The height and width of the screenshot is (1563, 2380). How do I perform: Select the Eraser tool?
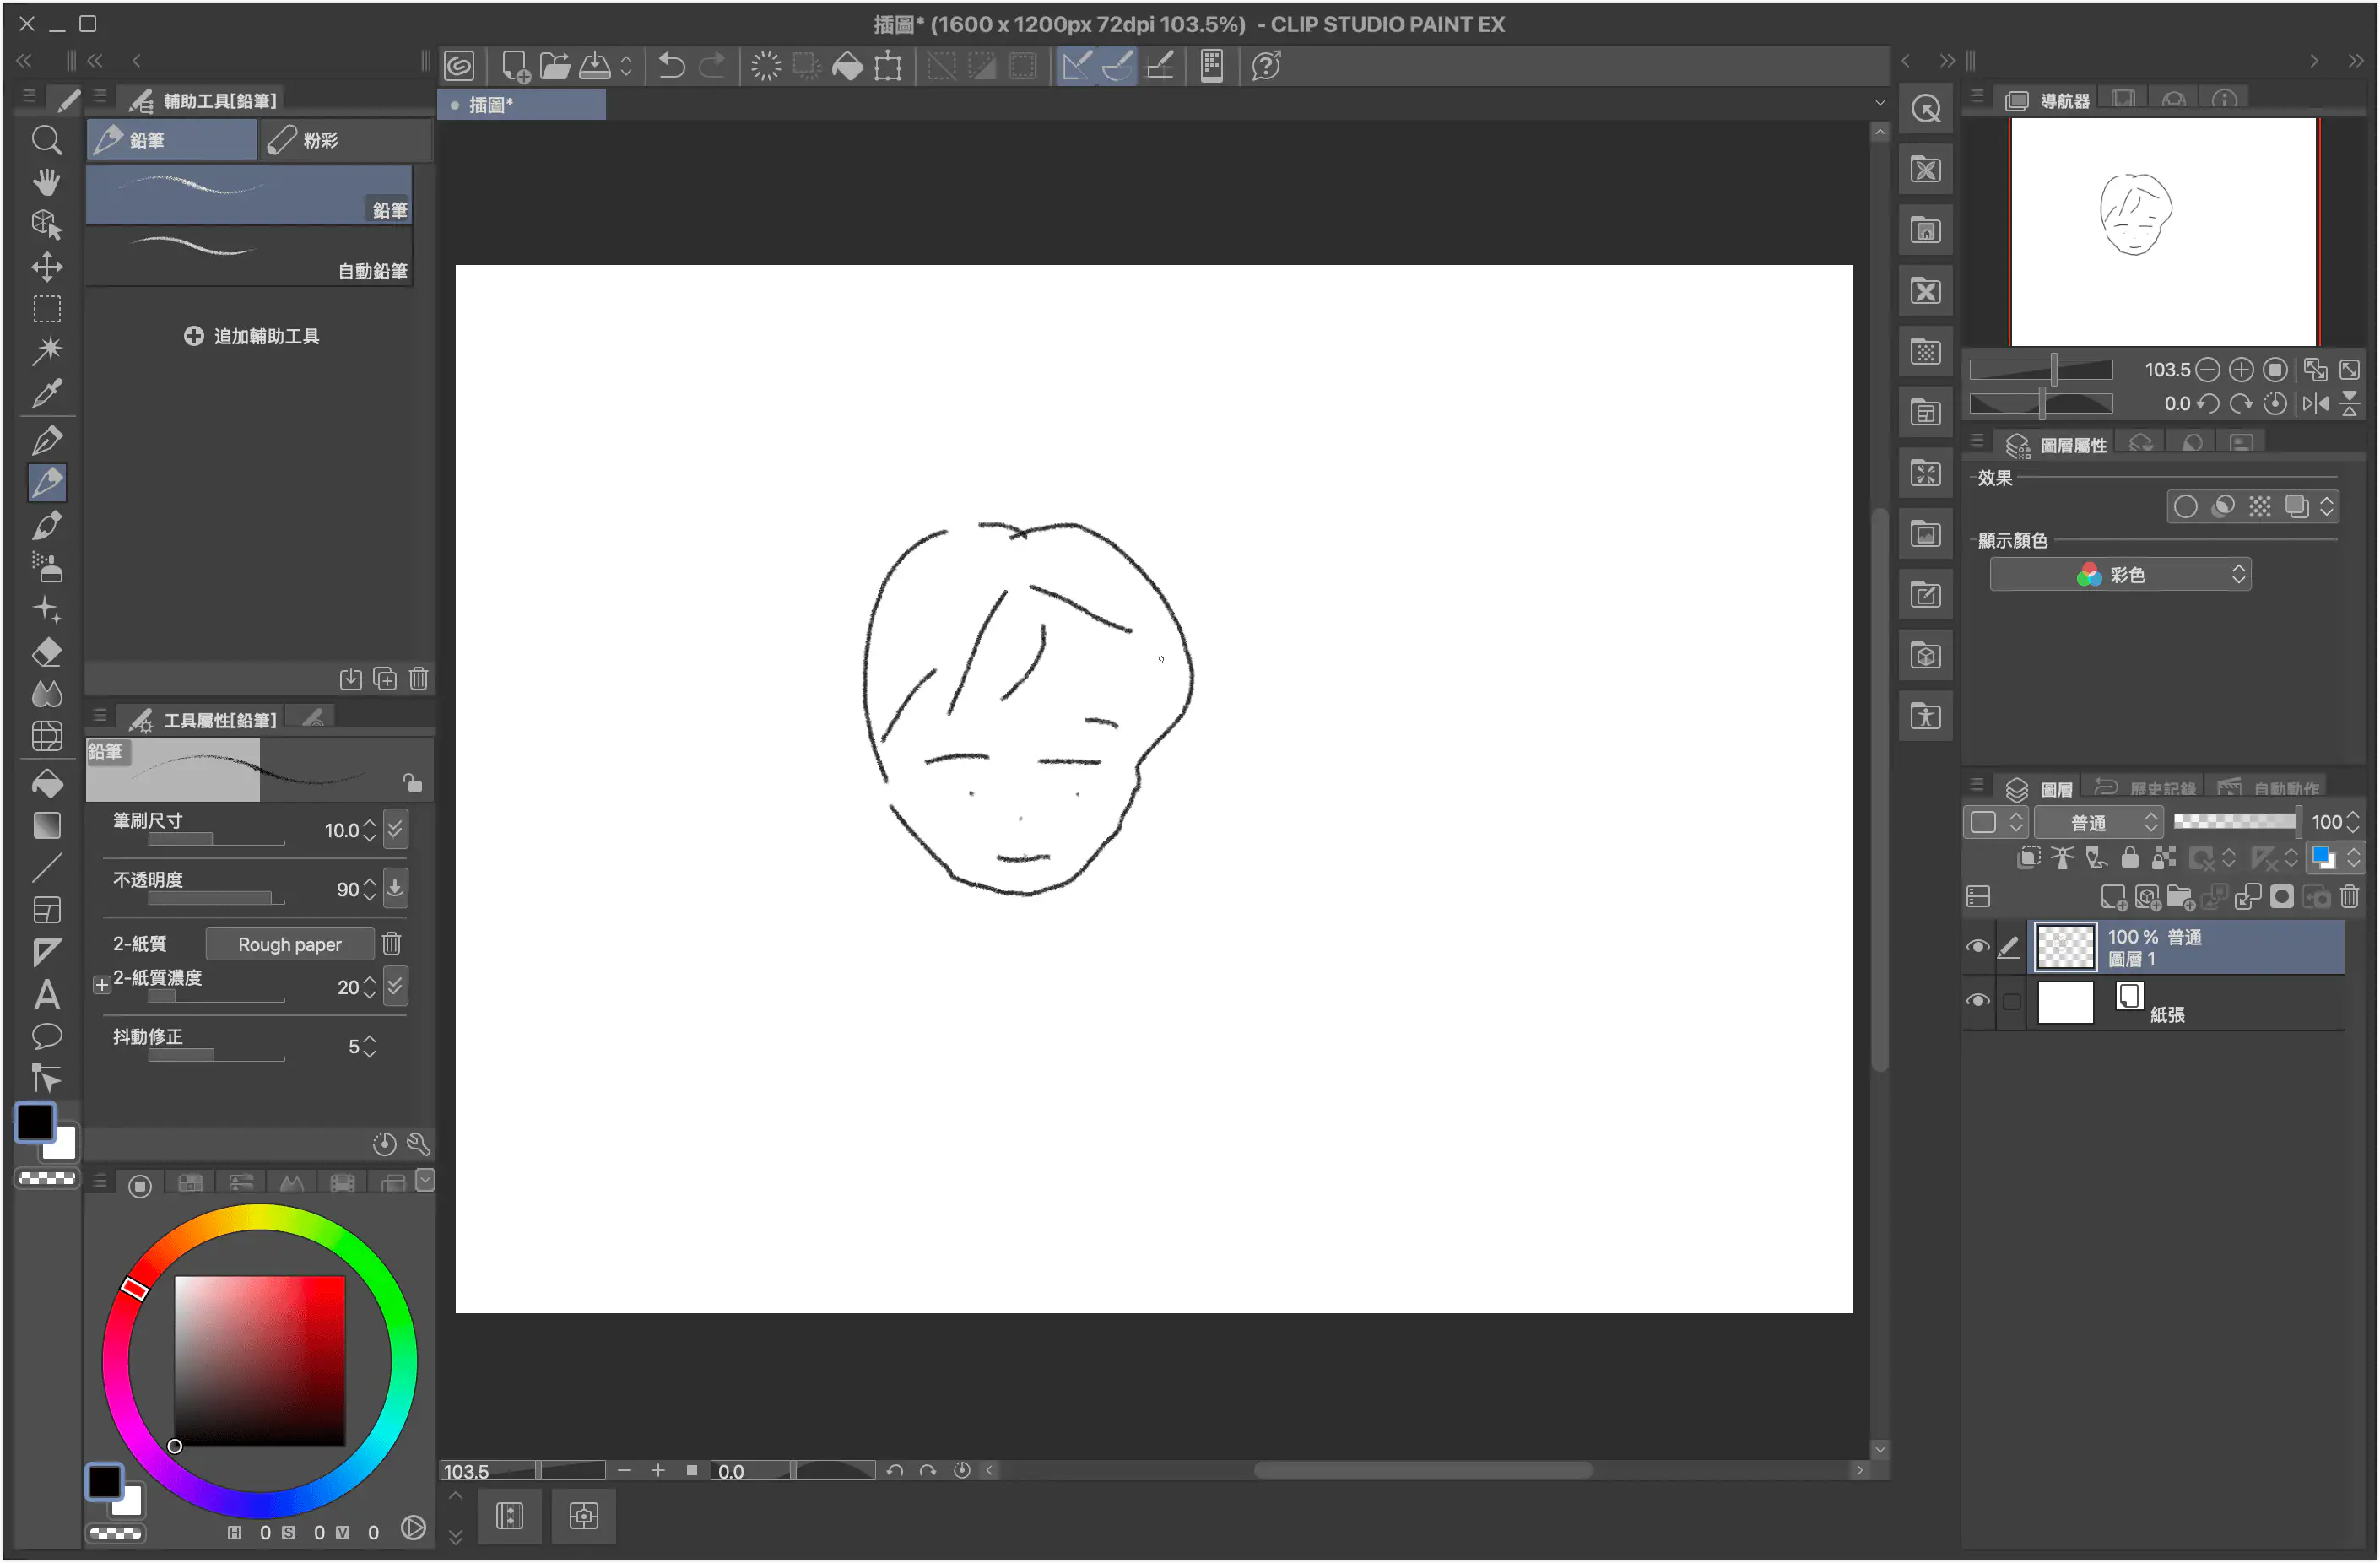(47, 652)
